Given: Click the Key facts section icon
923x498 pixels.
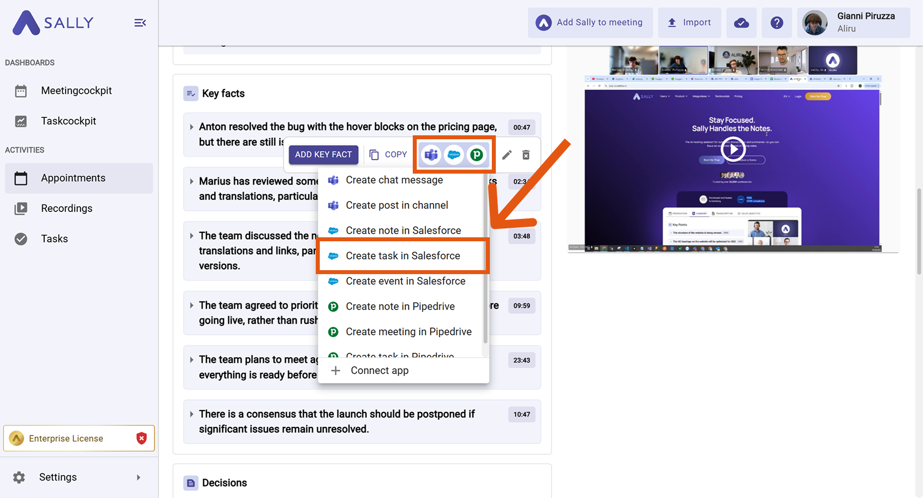Looking at the screenshot, I should click(x=190, y=94).
